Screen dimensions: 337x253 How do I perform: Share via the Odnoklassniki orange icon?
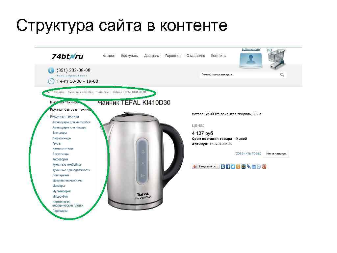click(238, 166)
